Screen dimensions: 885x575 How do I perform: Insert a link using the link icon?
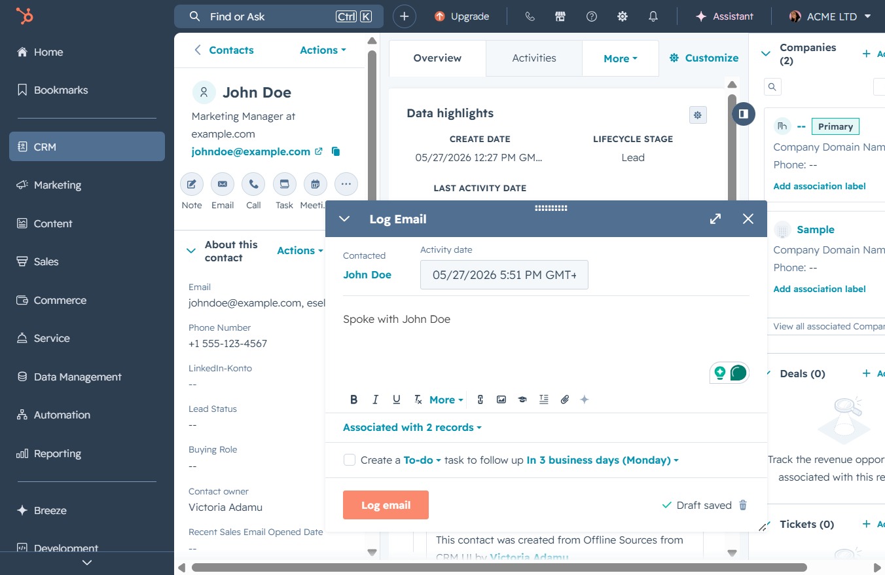[480, 399]
